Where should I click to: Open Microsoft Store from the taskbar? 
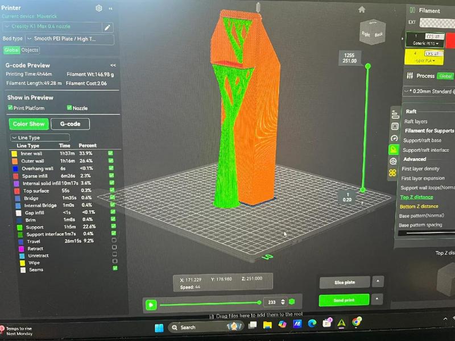(x=327, y=322)
